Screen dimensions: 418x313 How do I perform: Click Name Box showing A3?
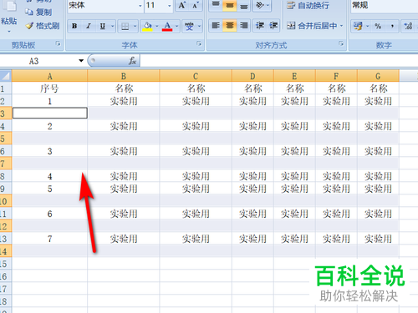[33, 61]
